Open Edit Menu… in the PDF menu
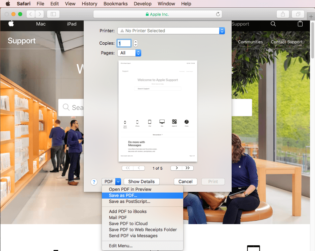Screen dimensions: 315x251 coord(143,246)
